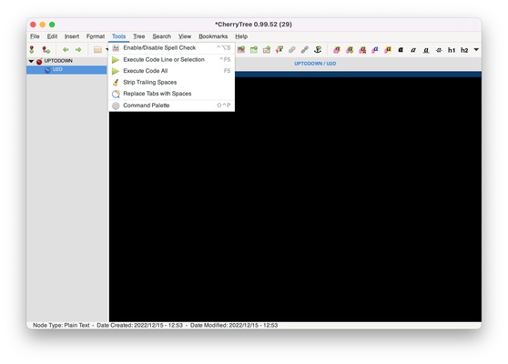Viewport: 508px width, 364px height.
Task: Click the Add Subnode toolbar icon
Action: [46, 49]
